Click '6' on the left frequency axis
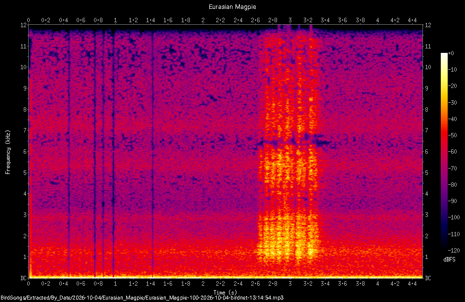This screenshot has width=465, height=302. (25, 151)
